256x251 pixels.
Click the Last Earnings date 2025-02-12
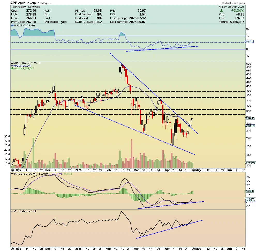coord(137,18)
